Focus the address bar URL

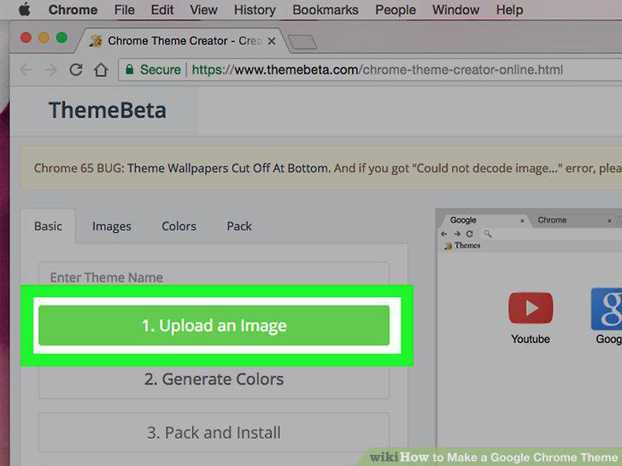click(x=377, y=70)
